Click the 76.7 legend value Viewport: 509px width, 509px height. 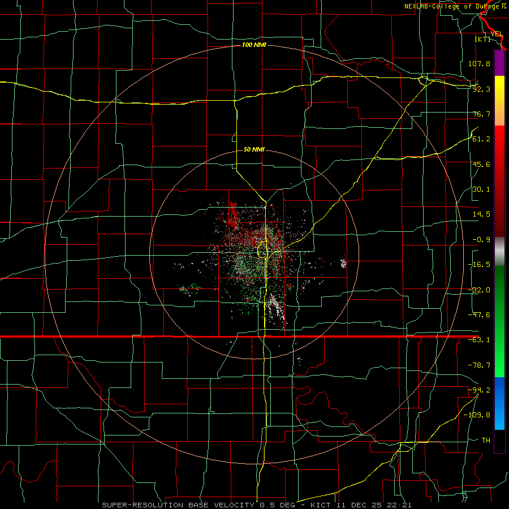point(481,114)
